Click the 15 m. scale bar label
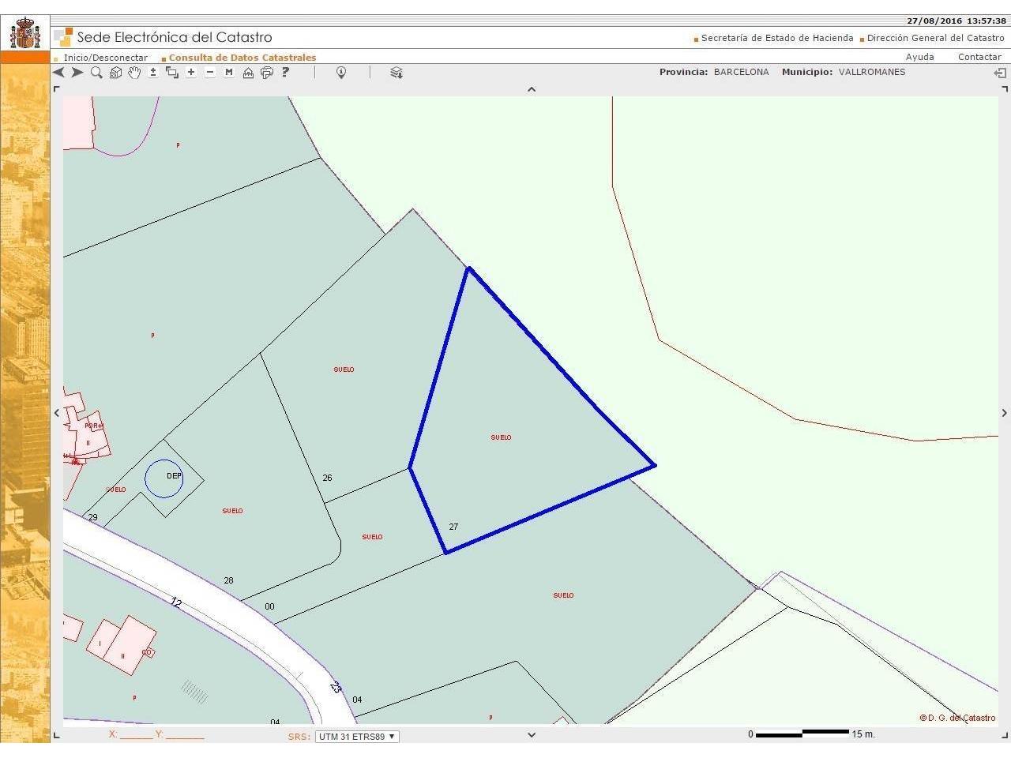Viewport: 1011px width, 758px height. point(863,734)
